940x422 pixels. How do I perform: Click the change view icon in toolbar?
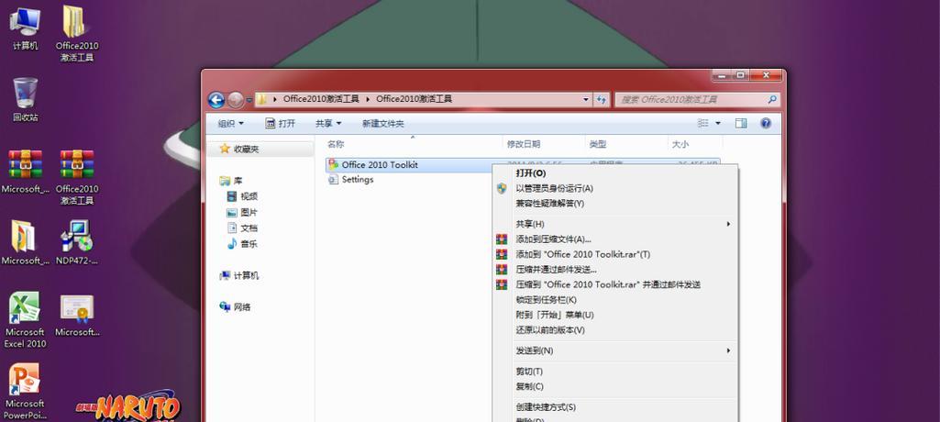click(703, 124)
